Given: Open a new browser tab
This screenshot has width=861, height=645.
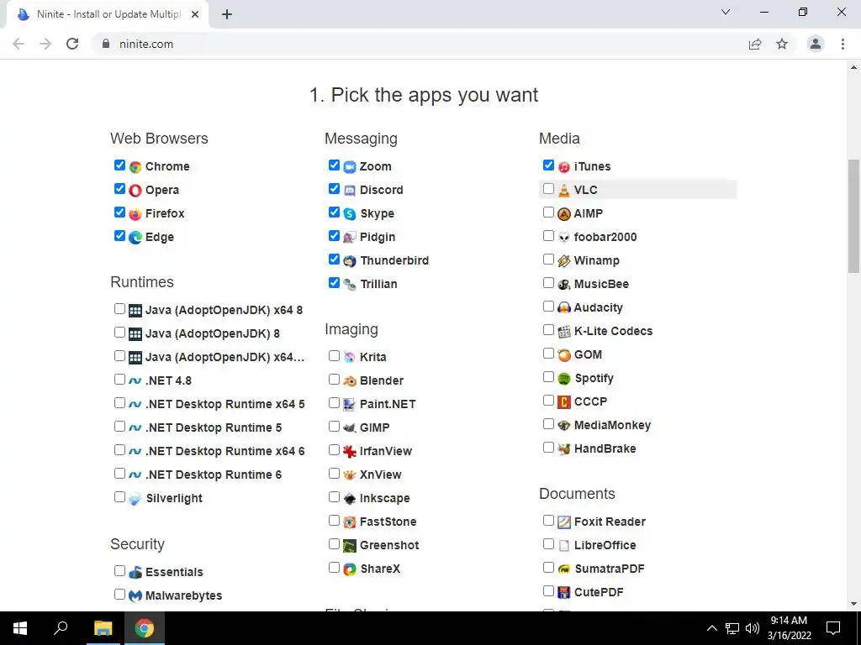Looking at the screenshot, I should point(227,15).
